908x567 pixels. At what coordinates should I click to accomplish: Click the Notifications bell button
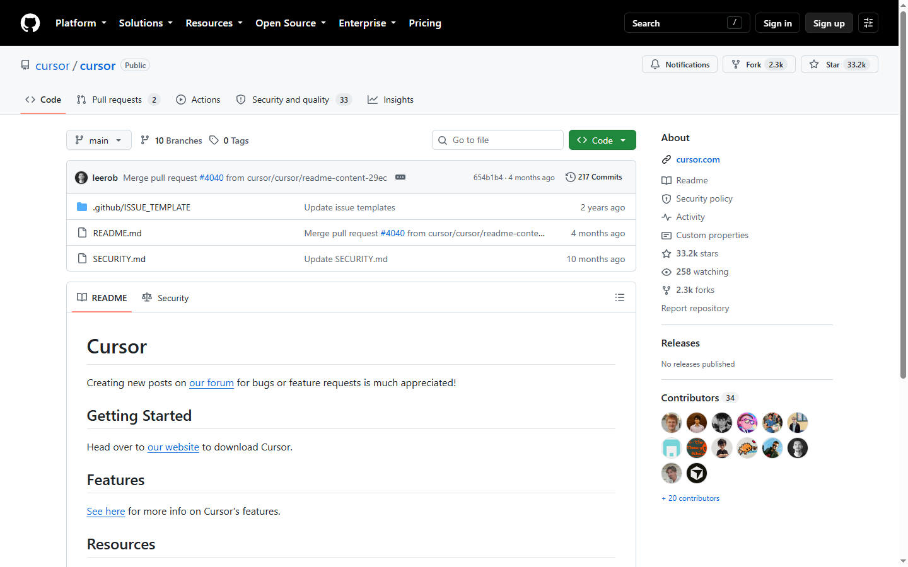tap(680, 65)
